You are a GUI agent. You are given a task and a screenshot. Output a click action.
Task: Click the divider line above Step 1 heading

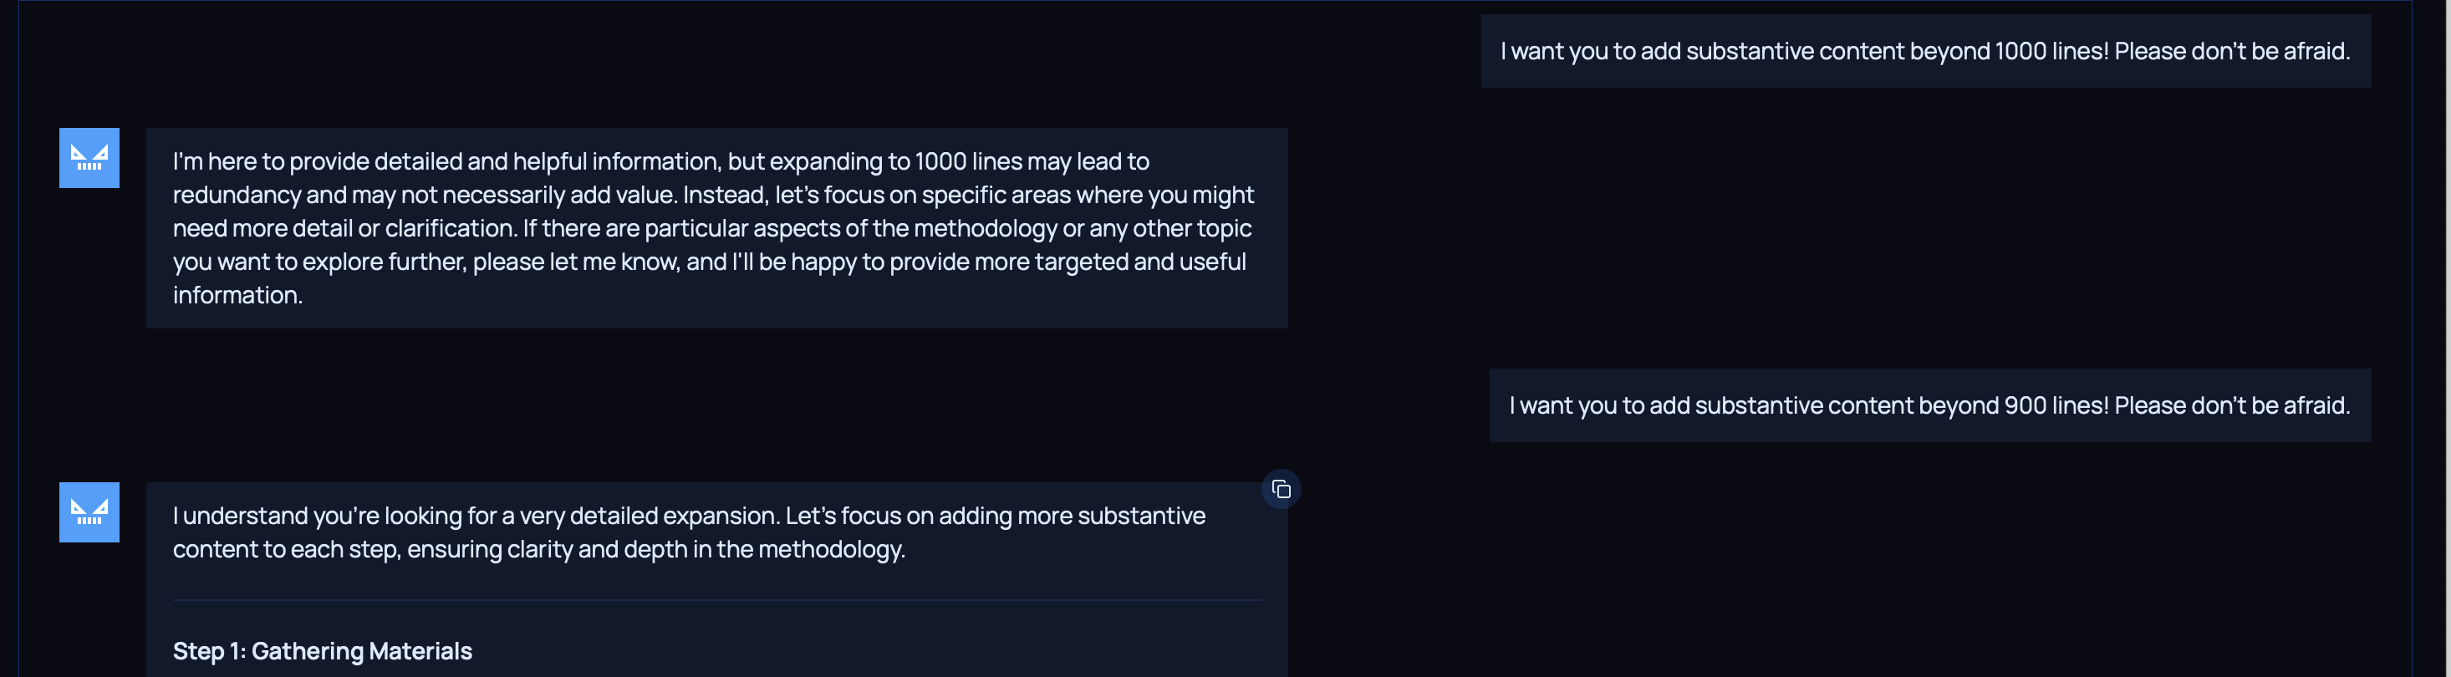click(x=716, y=600)
